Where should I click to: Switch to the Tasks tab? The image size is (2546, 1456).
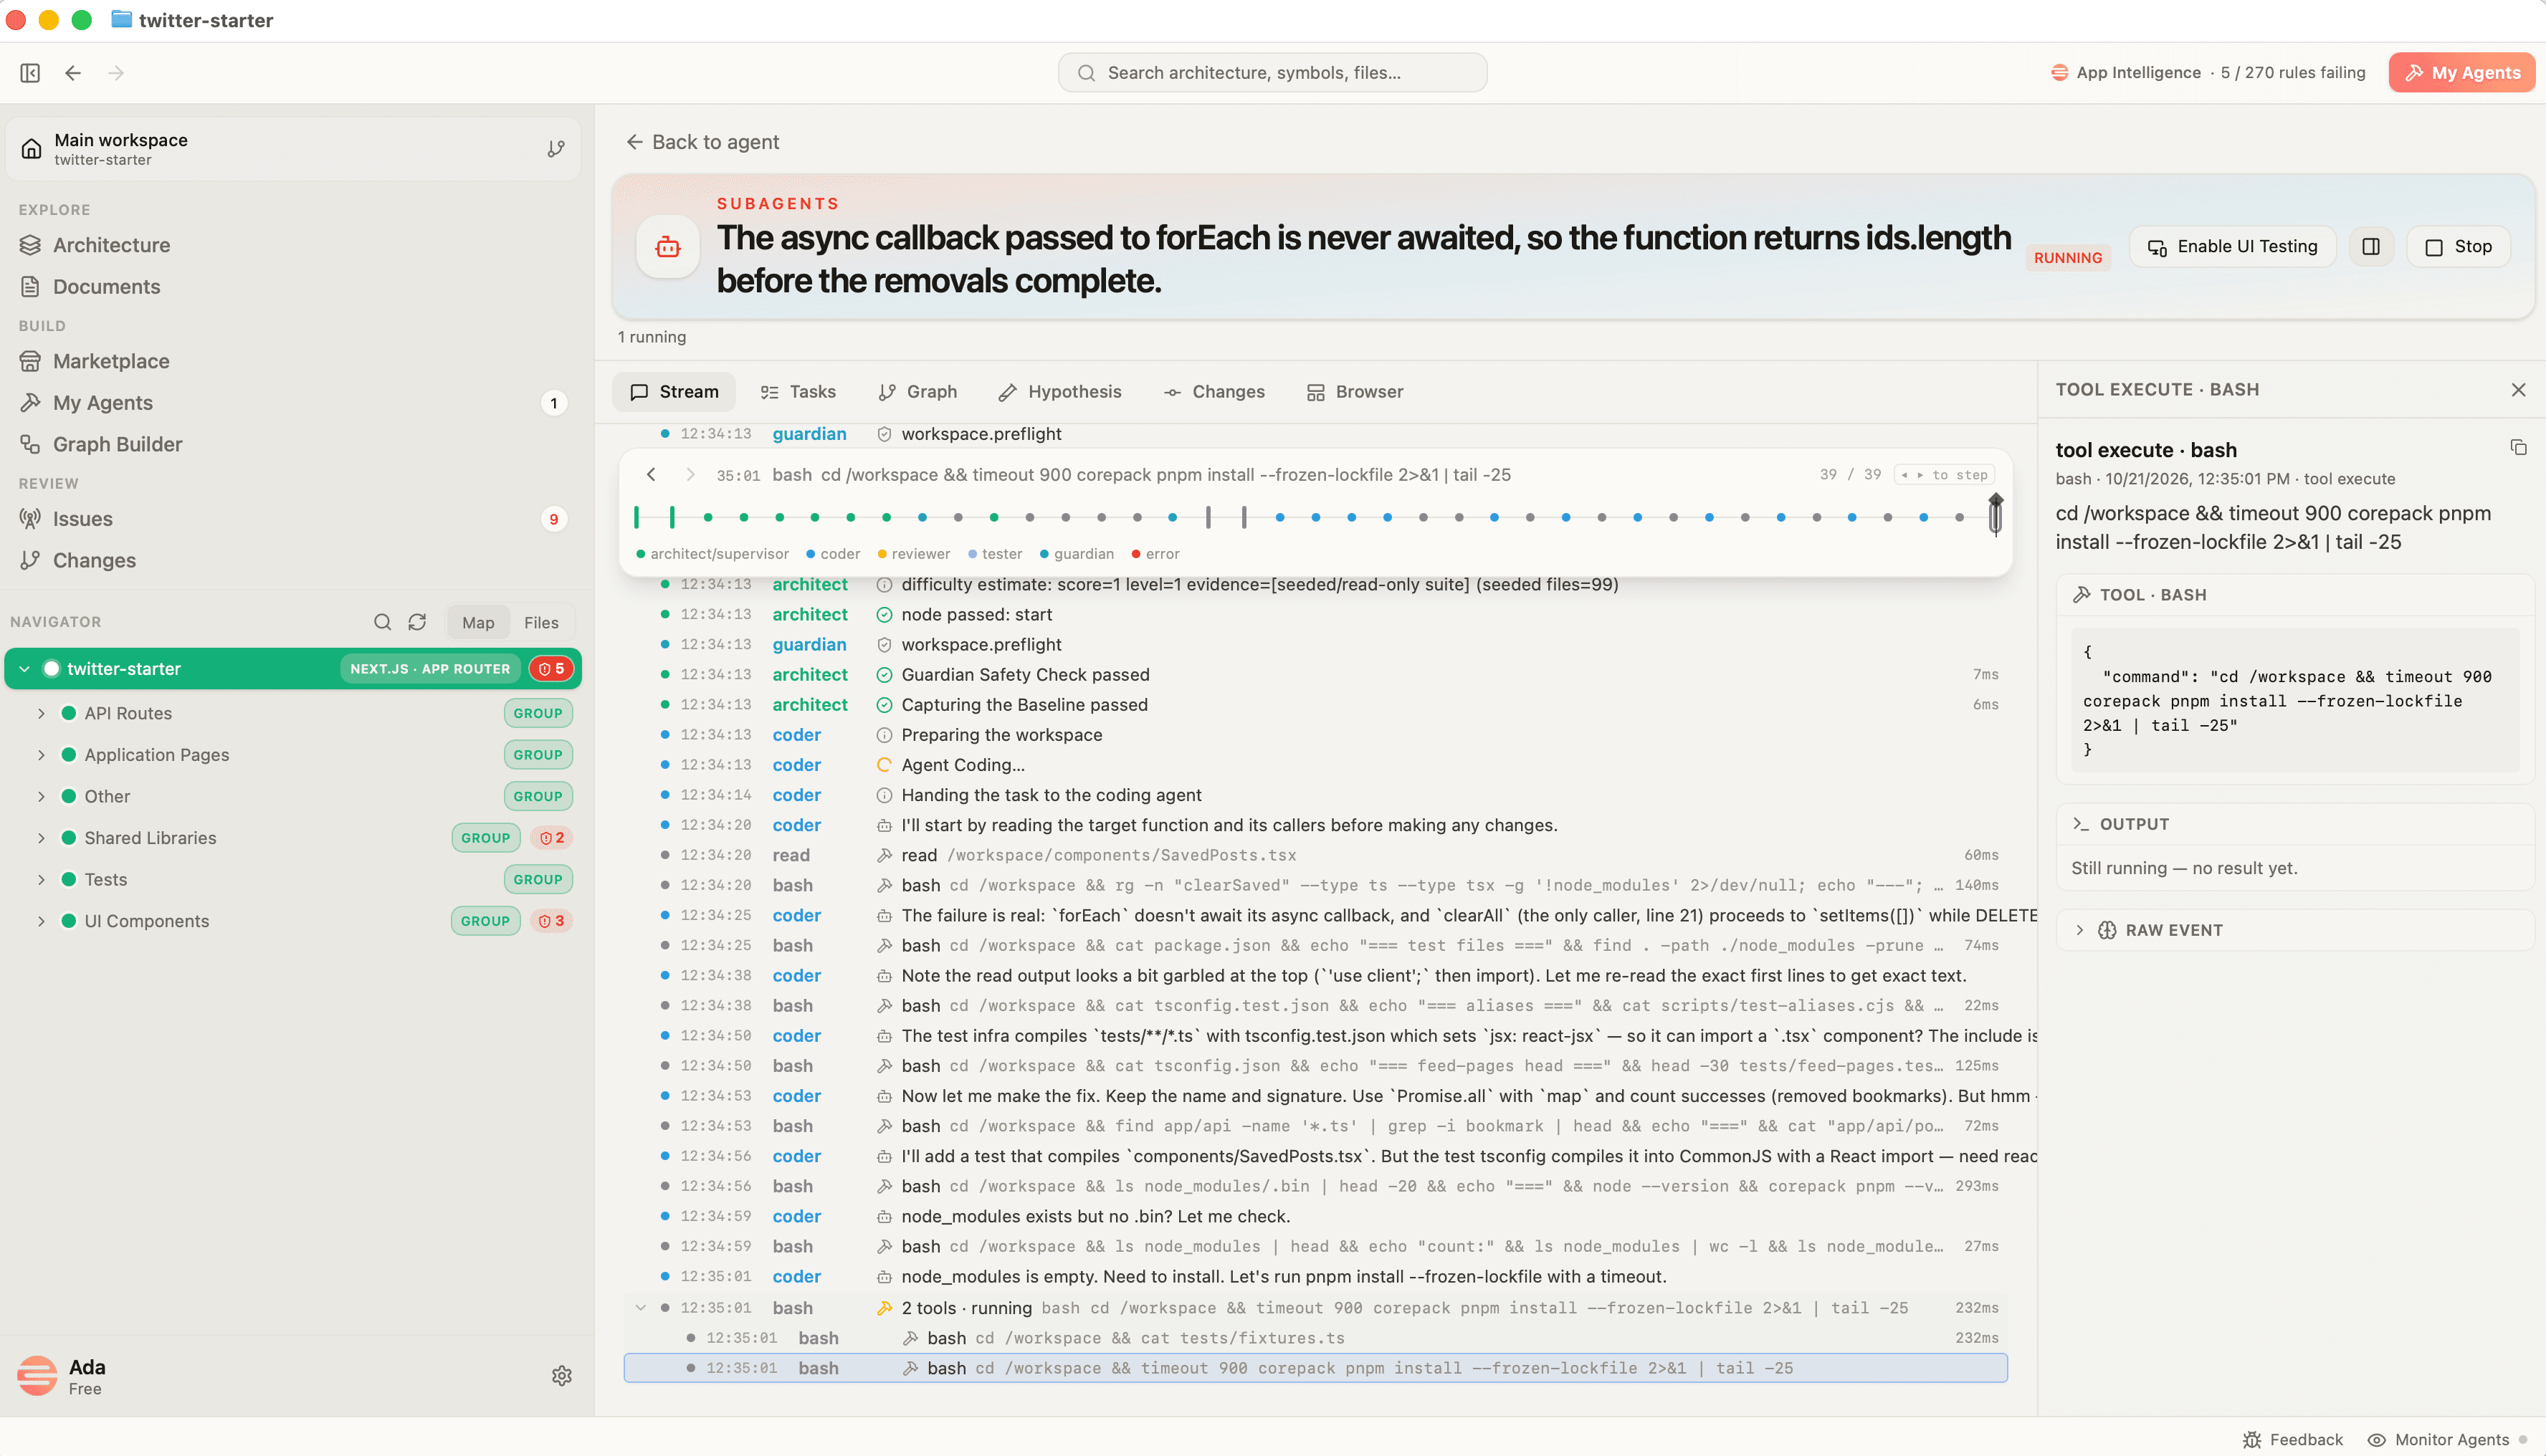coord(798,392)
